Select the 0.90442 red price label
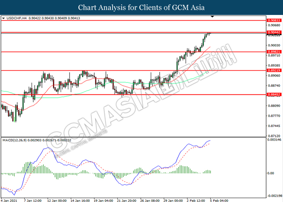 (x=274, y=32)
